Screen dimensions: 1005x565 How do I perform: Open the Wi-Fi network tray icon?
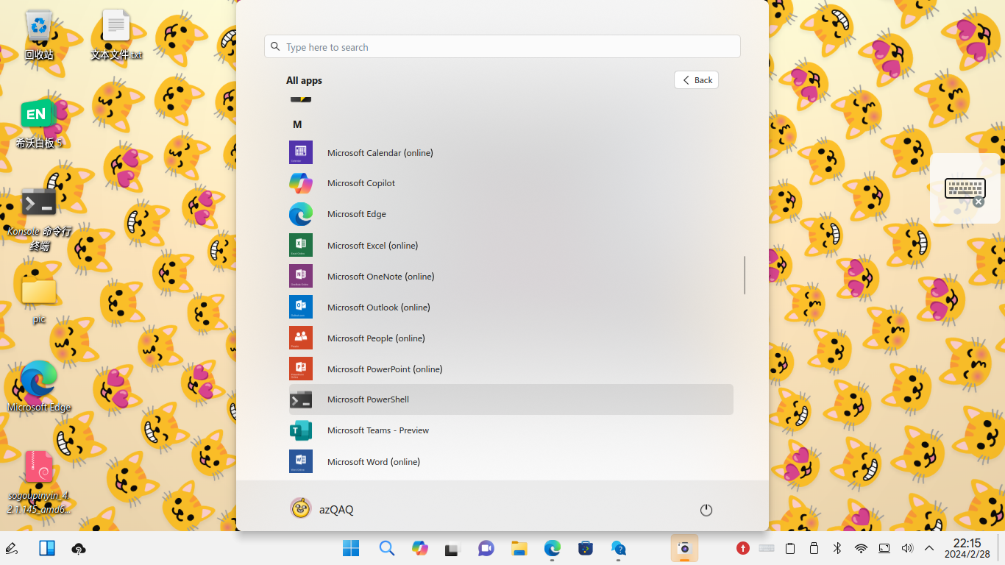[x=861, y=548]
